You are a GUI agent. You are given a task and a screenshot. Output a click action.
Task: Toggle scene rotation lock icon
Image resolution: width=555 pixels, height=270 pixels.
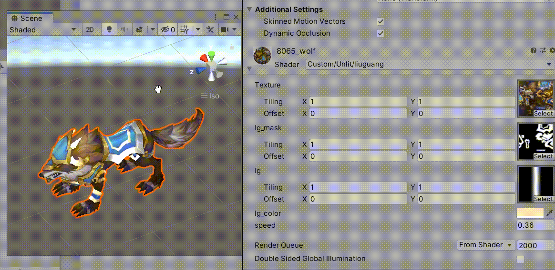pyautogui.click(x=231, y=46)
